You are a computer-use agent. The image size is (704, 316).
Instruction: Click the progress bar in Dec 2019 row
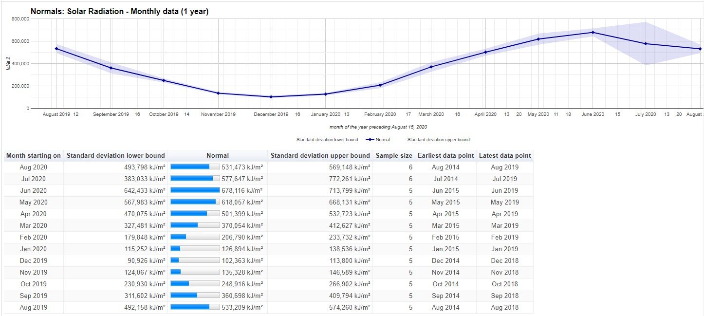pyautogui.click(x=195, y=260)
